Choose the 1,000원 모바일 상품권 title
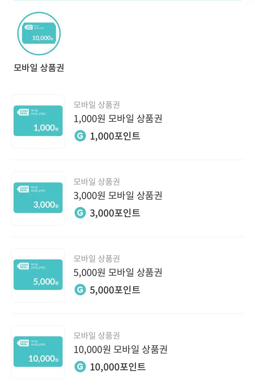Image resolution: width=255 pixels, height=387 pixels. (x=118, y=119)
